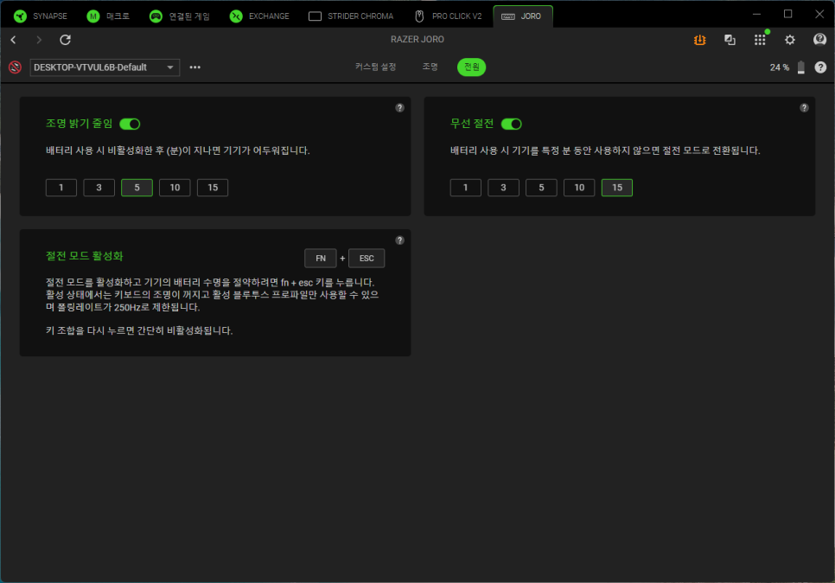
Task: Open the 커스텀 설정 tab
Action: [375, 67]
